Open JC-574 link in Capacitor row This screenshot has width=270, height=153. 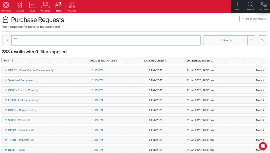(99, 130)
